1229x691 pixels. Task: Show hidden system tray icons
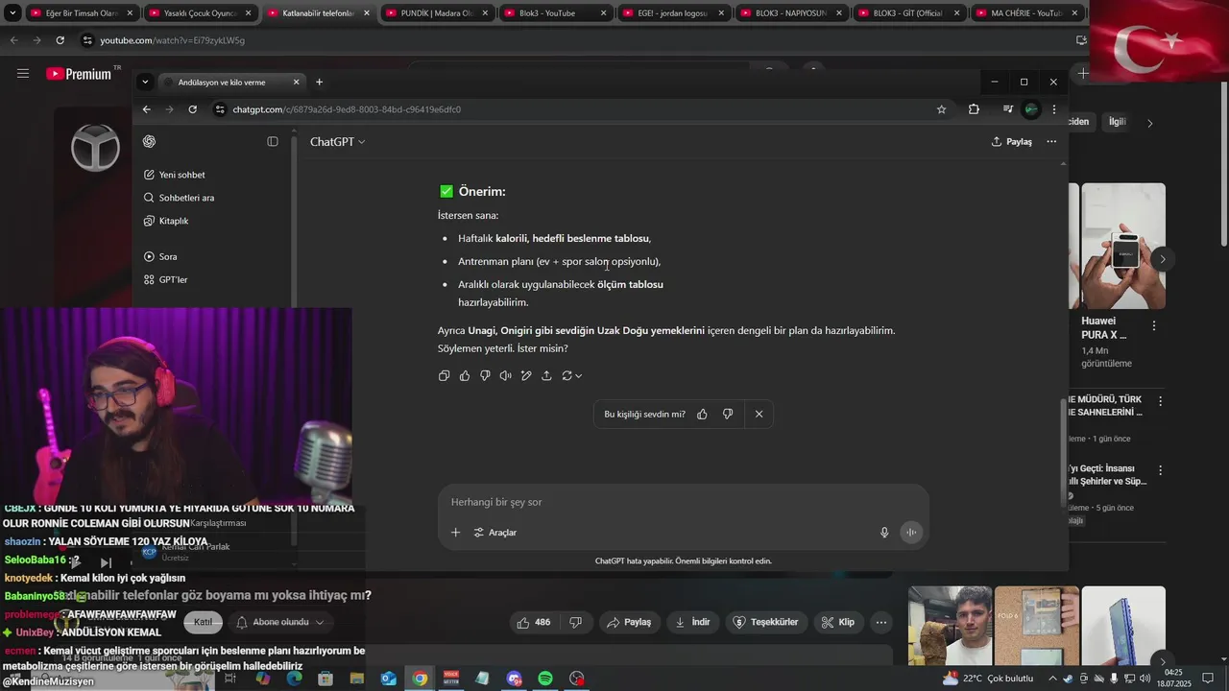click(x=1051, y=679)
